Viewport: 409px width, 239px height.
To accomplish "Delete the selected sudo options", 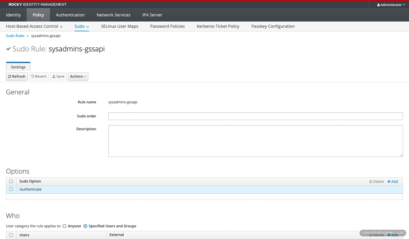I will click(x=376, y=182).
